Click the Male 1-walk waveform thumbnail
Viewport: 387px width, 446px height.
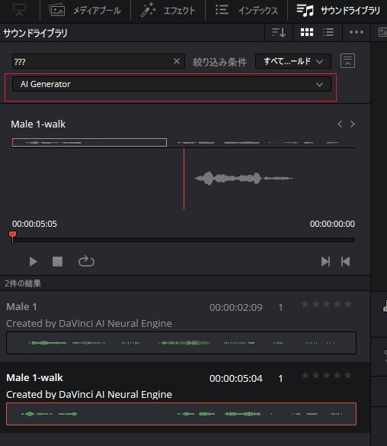(181, 414)
